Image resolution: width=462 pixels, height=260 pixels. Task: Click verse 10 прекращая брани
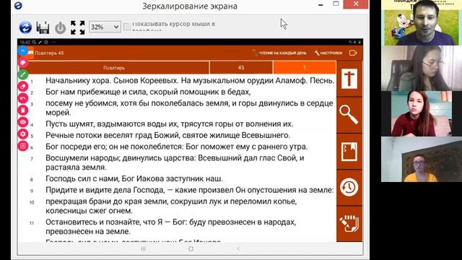tap(171, 206)
